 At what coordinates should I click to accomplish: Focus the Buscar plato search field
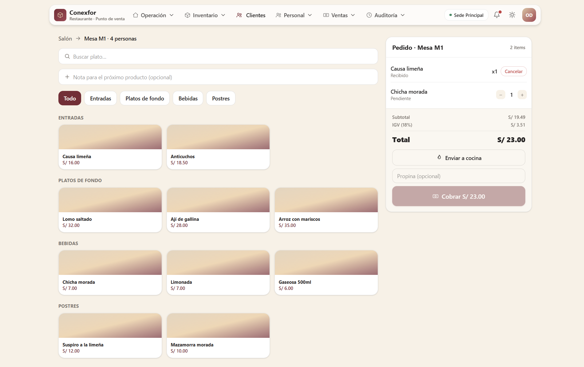pos(218,57)
